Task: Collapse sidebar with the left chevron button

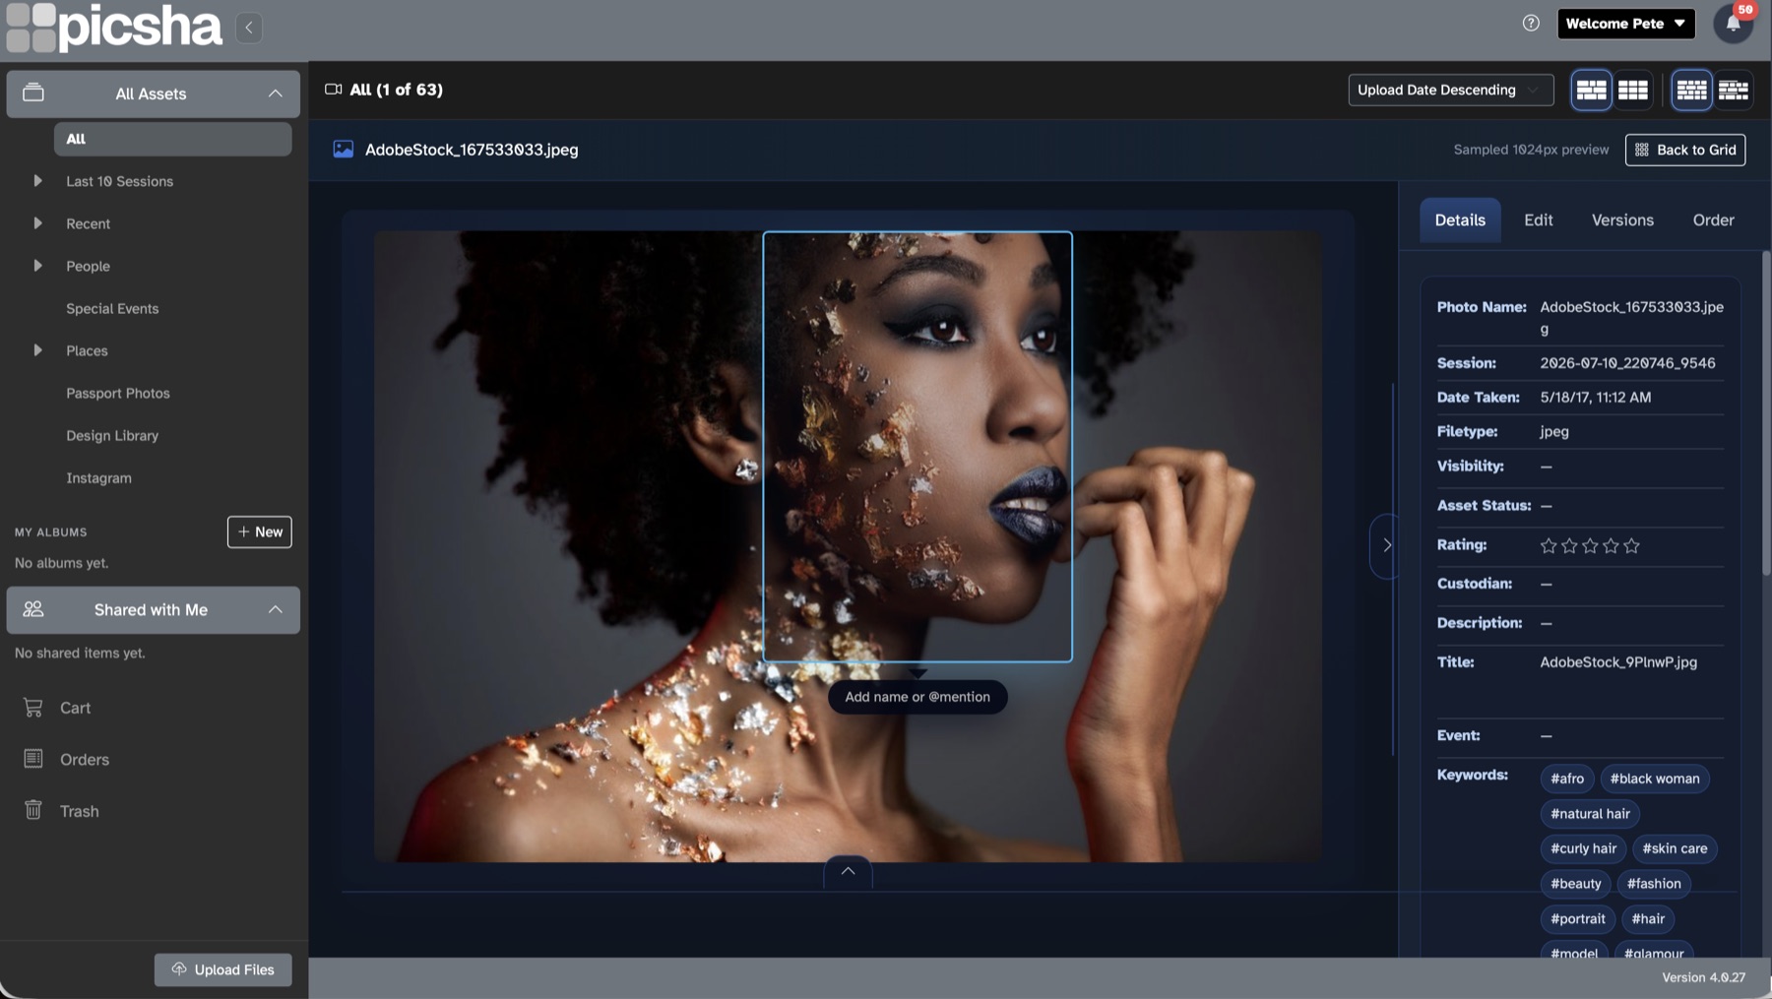Action: click(x=249, y=28)
